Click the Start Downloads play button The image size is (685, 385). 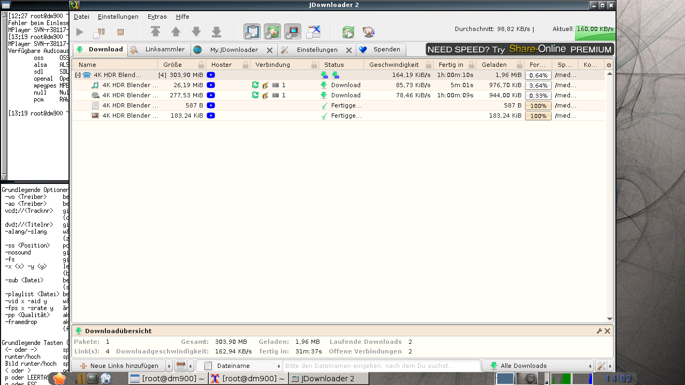pos(80,33)
